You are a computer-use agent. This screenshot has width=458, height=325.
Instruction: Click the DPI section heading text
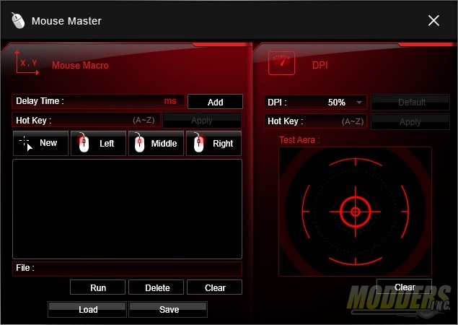(320, 65)
